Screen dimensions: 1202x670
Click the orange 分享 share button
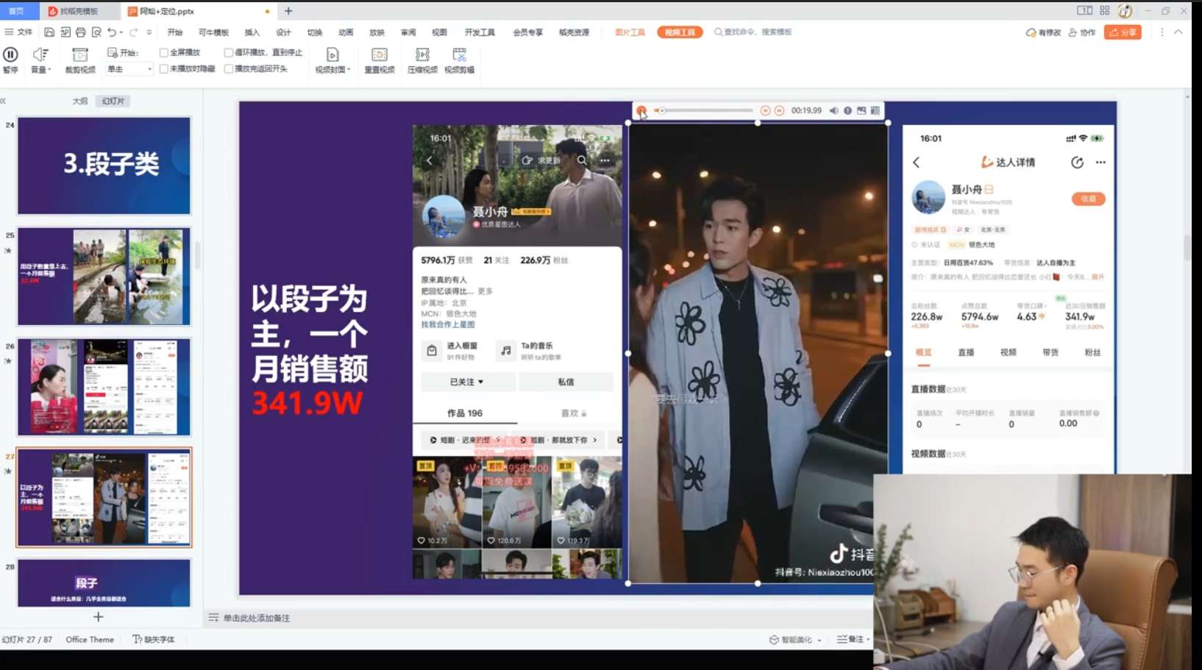[x=1123, y=32]
